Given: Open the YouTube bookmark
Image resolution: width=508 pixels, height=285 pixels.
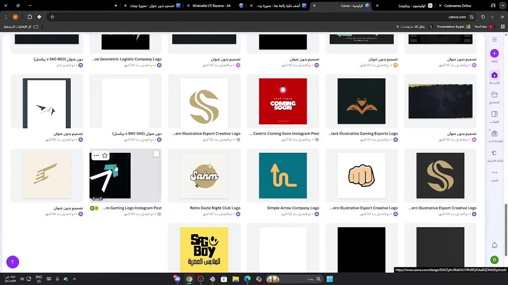Looking at the screenshot, I should click(x=483, y=27).
